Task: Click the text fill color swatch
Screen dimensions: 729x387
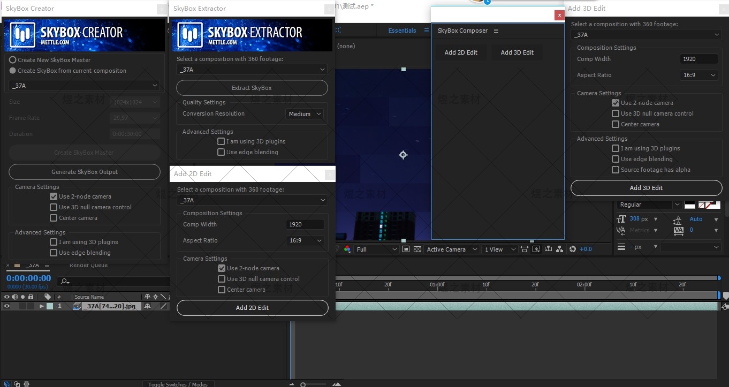Action: tap(690, 204)
